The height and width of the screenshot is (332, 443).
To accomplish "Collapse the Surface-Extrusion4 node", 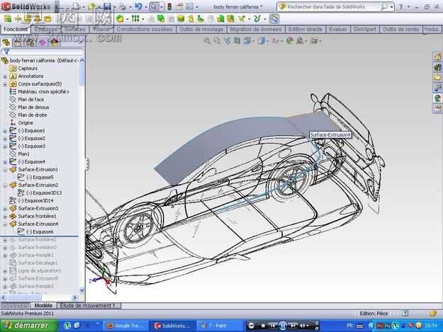I will [x=5, y=224].
